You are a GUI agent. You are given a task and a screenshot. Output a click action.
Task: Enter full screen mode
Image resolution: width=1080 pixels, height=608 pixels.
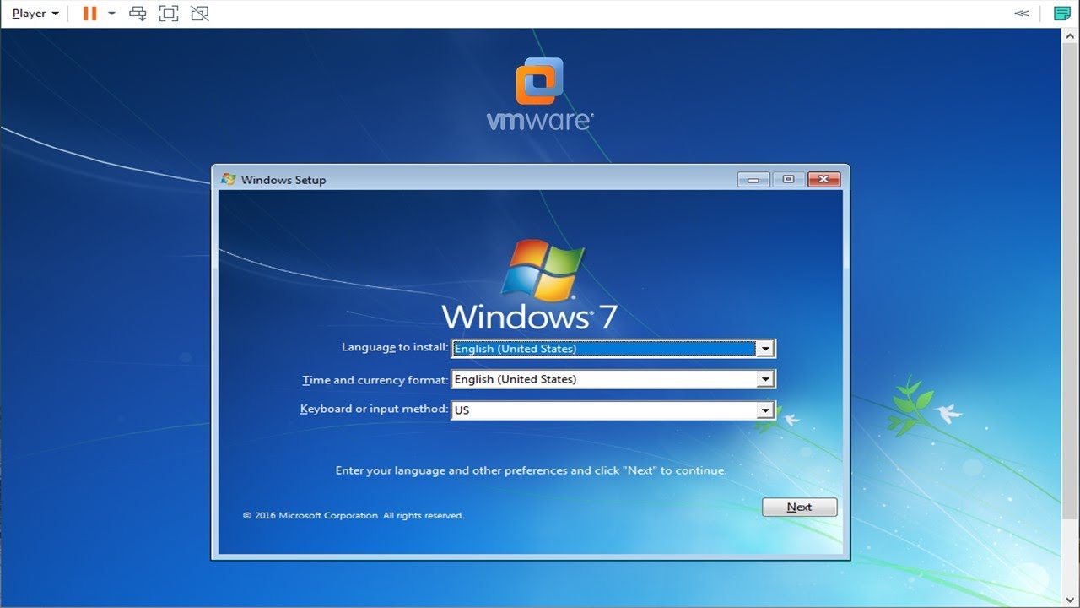[169, 14]
